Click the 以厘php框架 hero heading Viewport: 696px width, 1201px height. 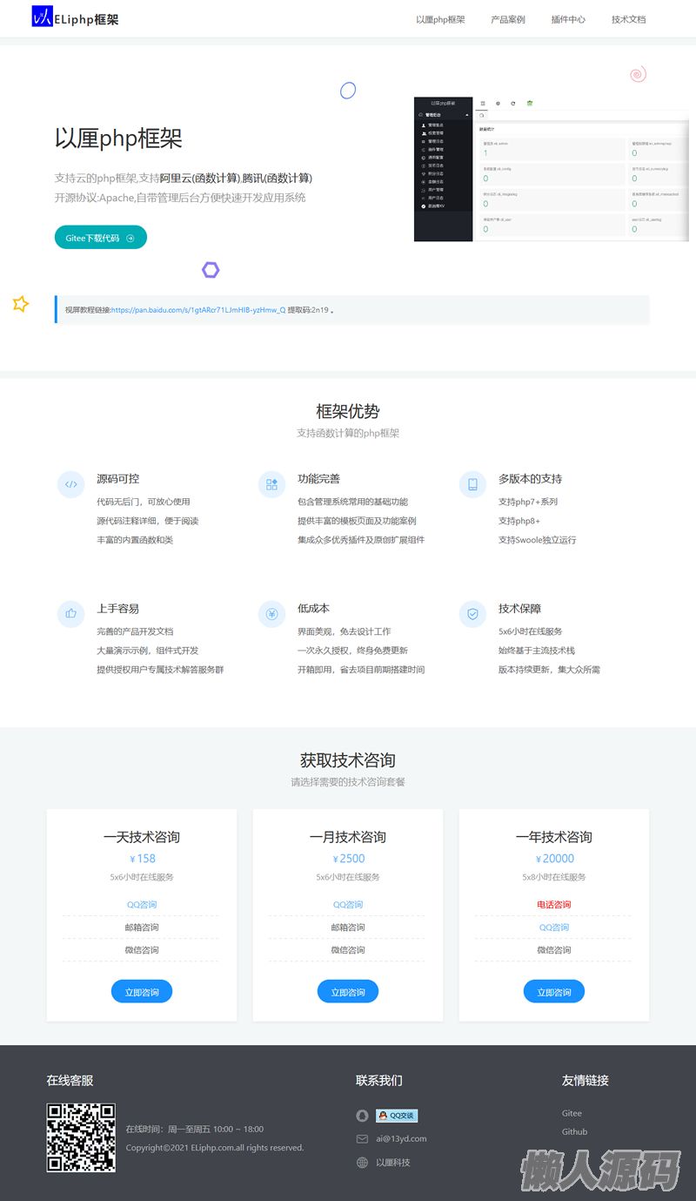118,138
